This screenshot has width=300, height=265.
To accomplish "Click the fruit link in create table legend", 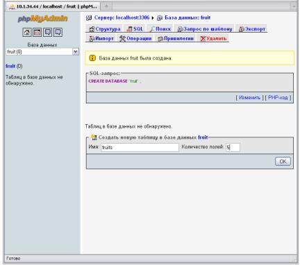I will 203,137.
